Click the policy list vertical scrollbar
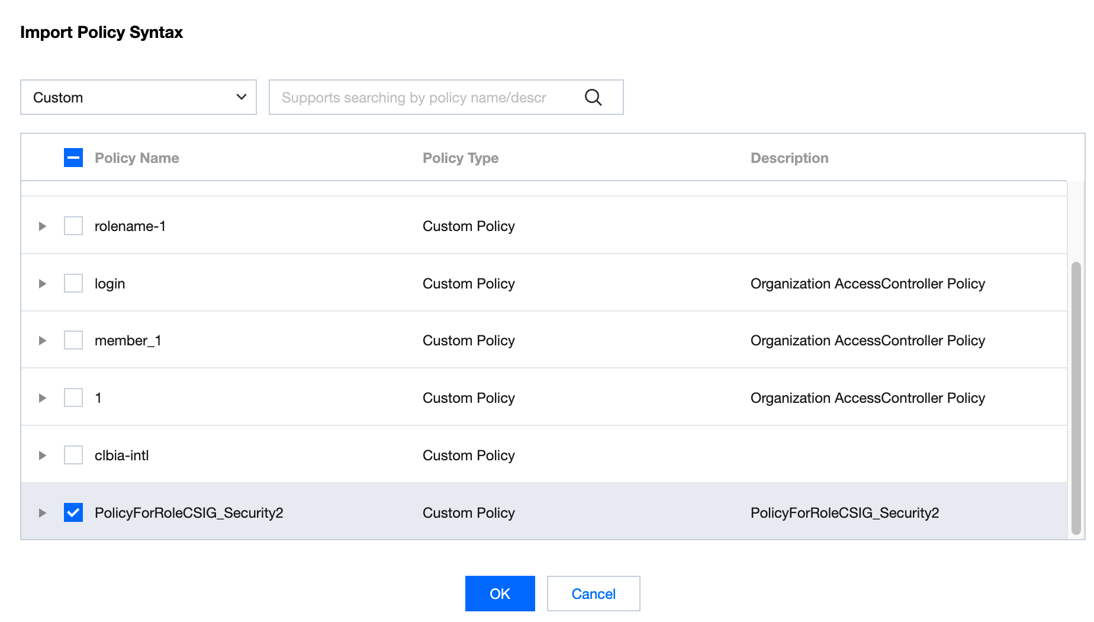Screen dimensions: 1094x622 point(1076,398)
